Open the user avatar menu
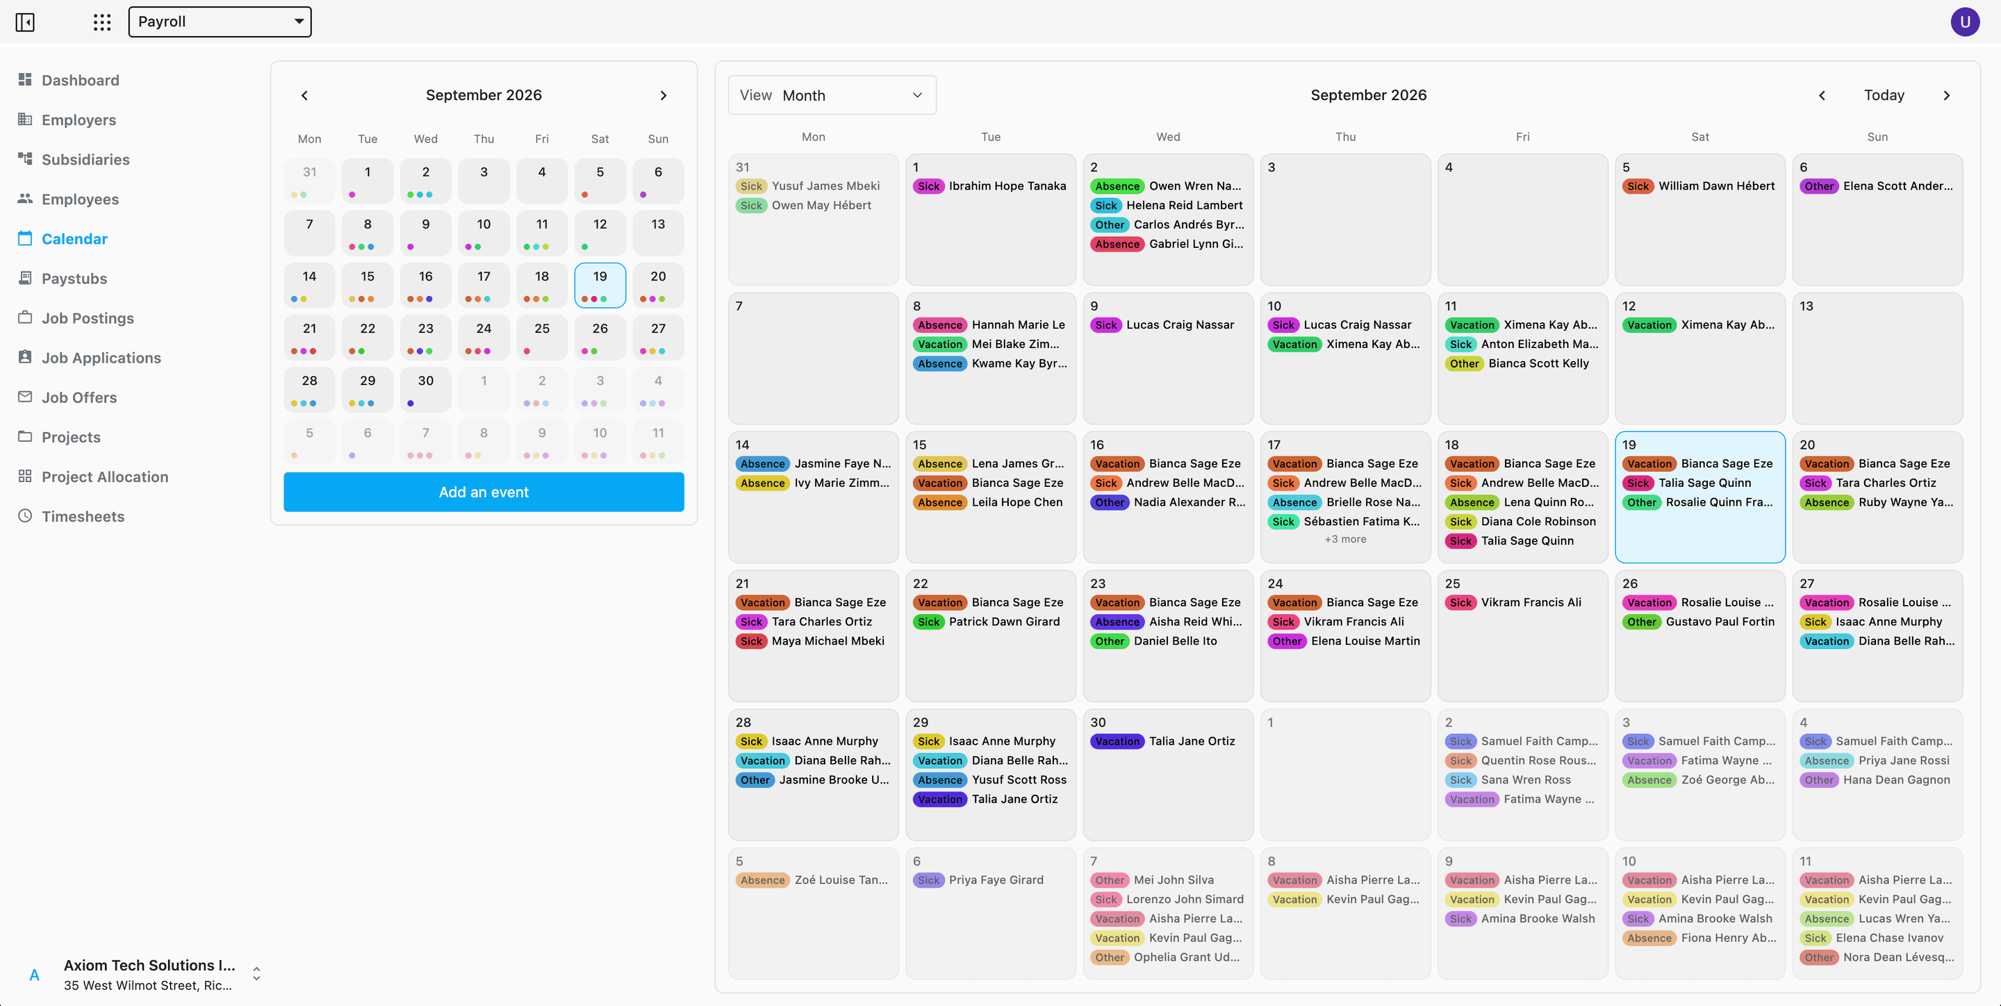 point(1964,22)
